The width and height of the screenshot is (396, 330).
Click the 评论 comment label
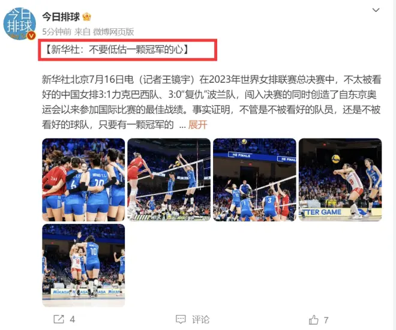[201, 320]
